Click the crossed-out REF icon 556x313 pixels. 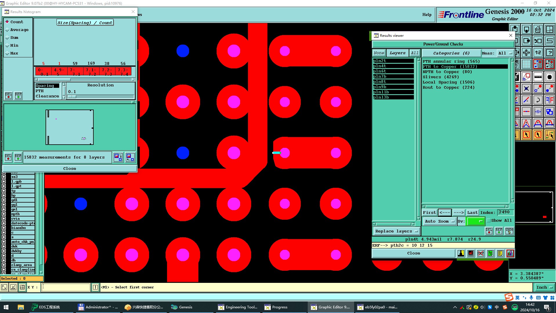(x=481, y=253)
